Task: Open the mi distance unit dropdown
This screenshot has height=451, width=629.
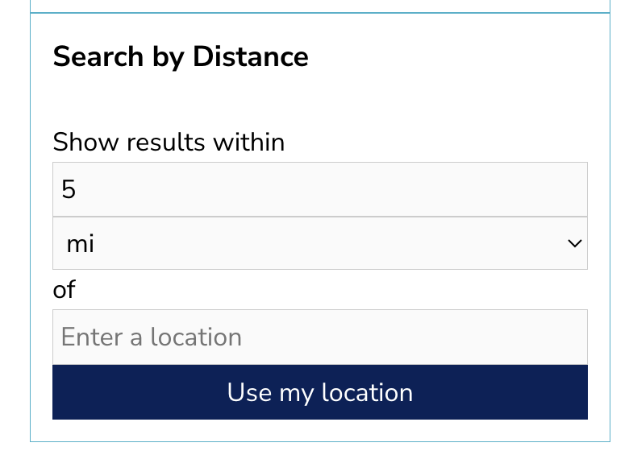Action: pos(319,243)
